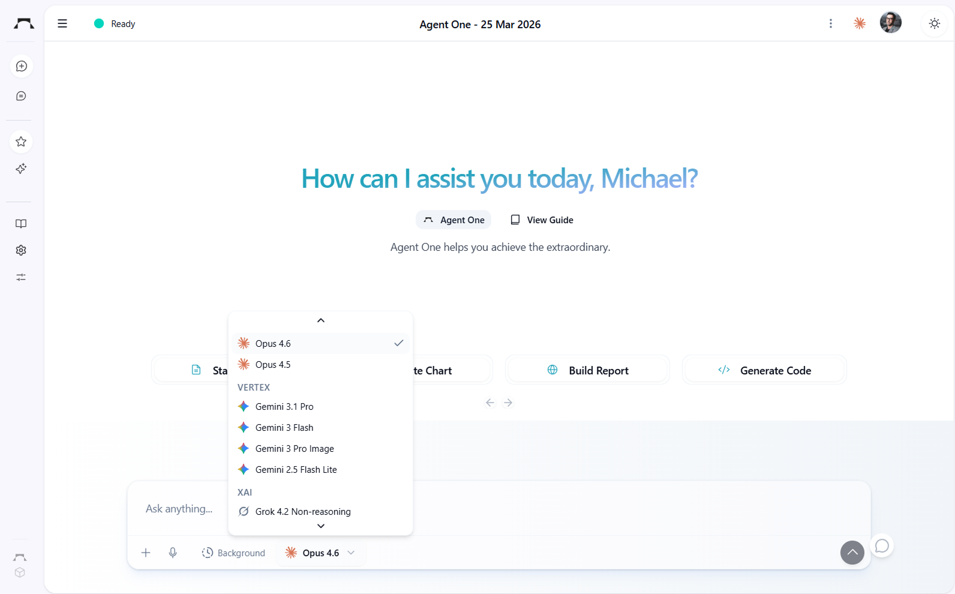Choose Gemini 3 Flash model
Viewport: 955px width, 594px height.
tap(321, 427)
